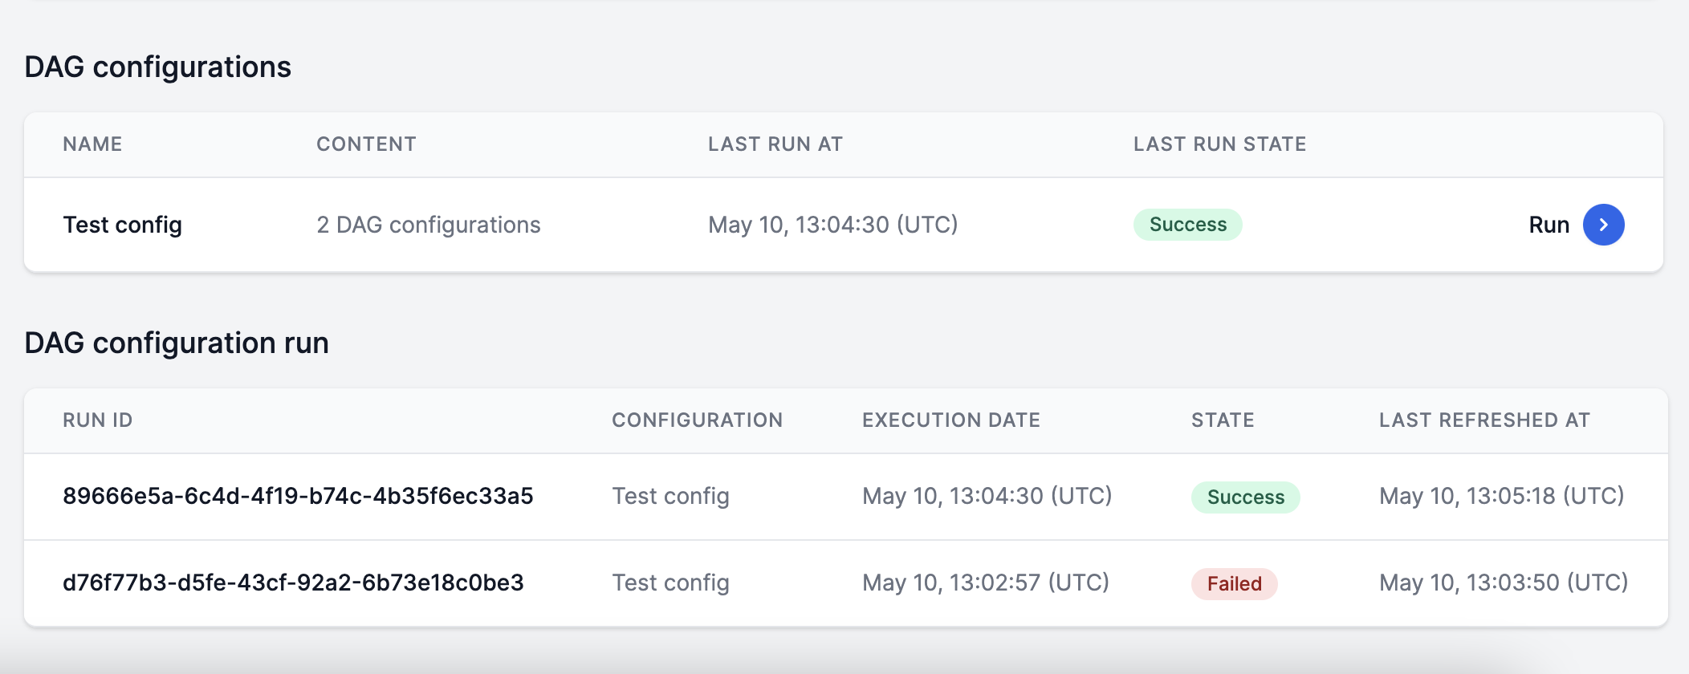Image resolution: width=1689 pixels, height=674 pixels.
Task: Select the CONTENT column header
Action: coord(366,144)
